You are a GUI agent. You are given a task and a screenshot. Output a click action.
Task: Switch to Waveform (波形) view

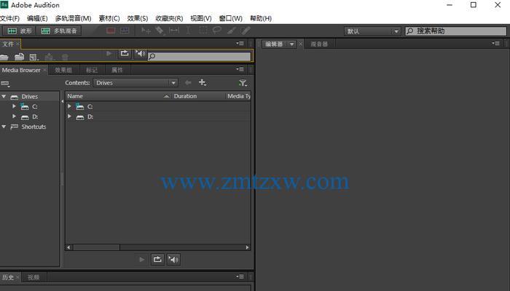pos(19,31)
